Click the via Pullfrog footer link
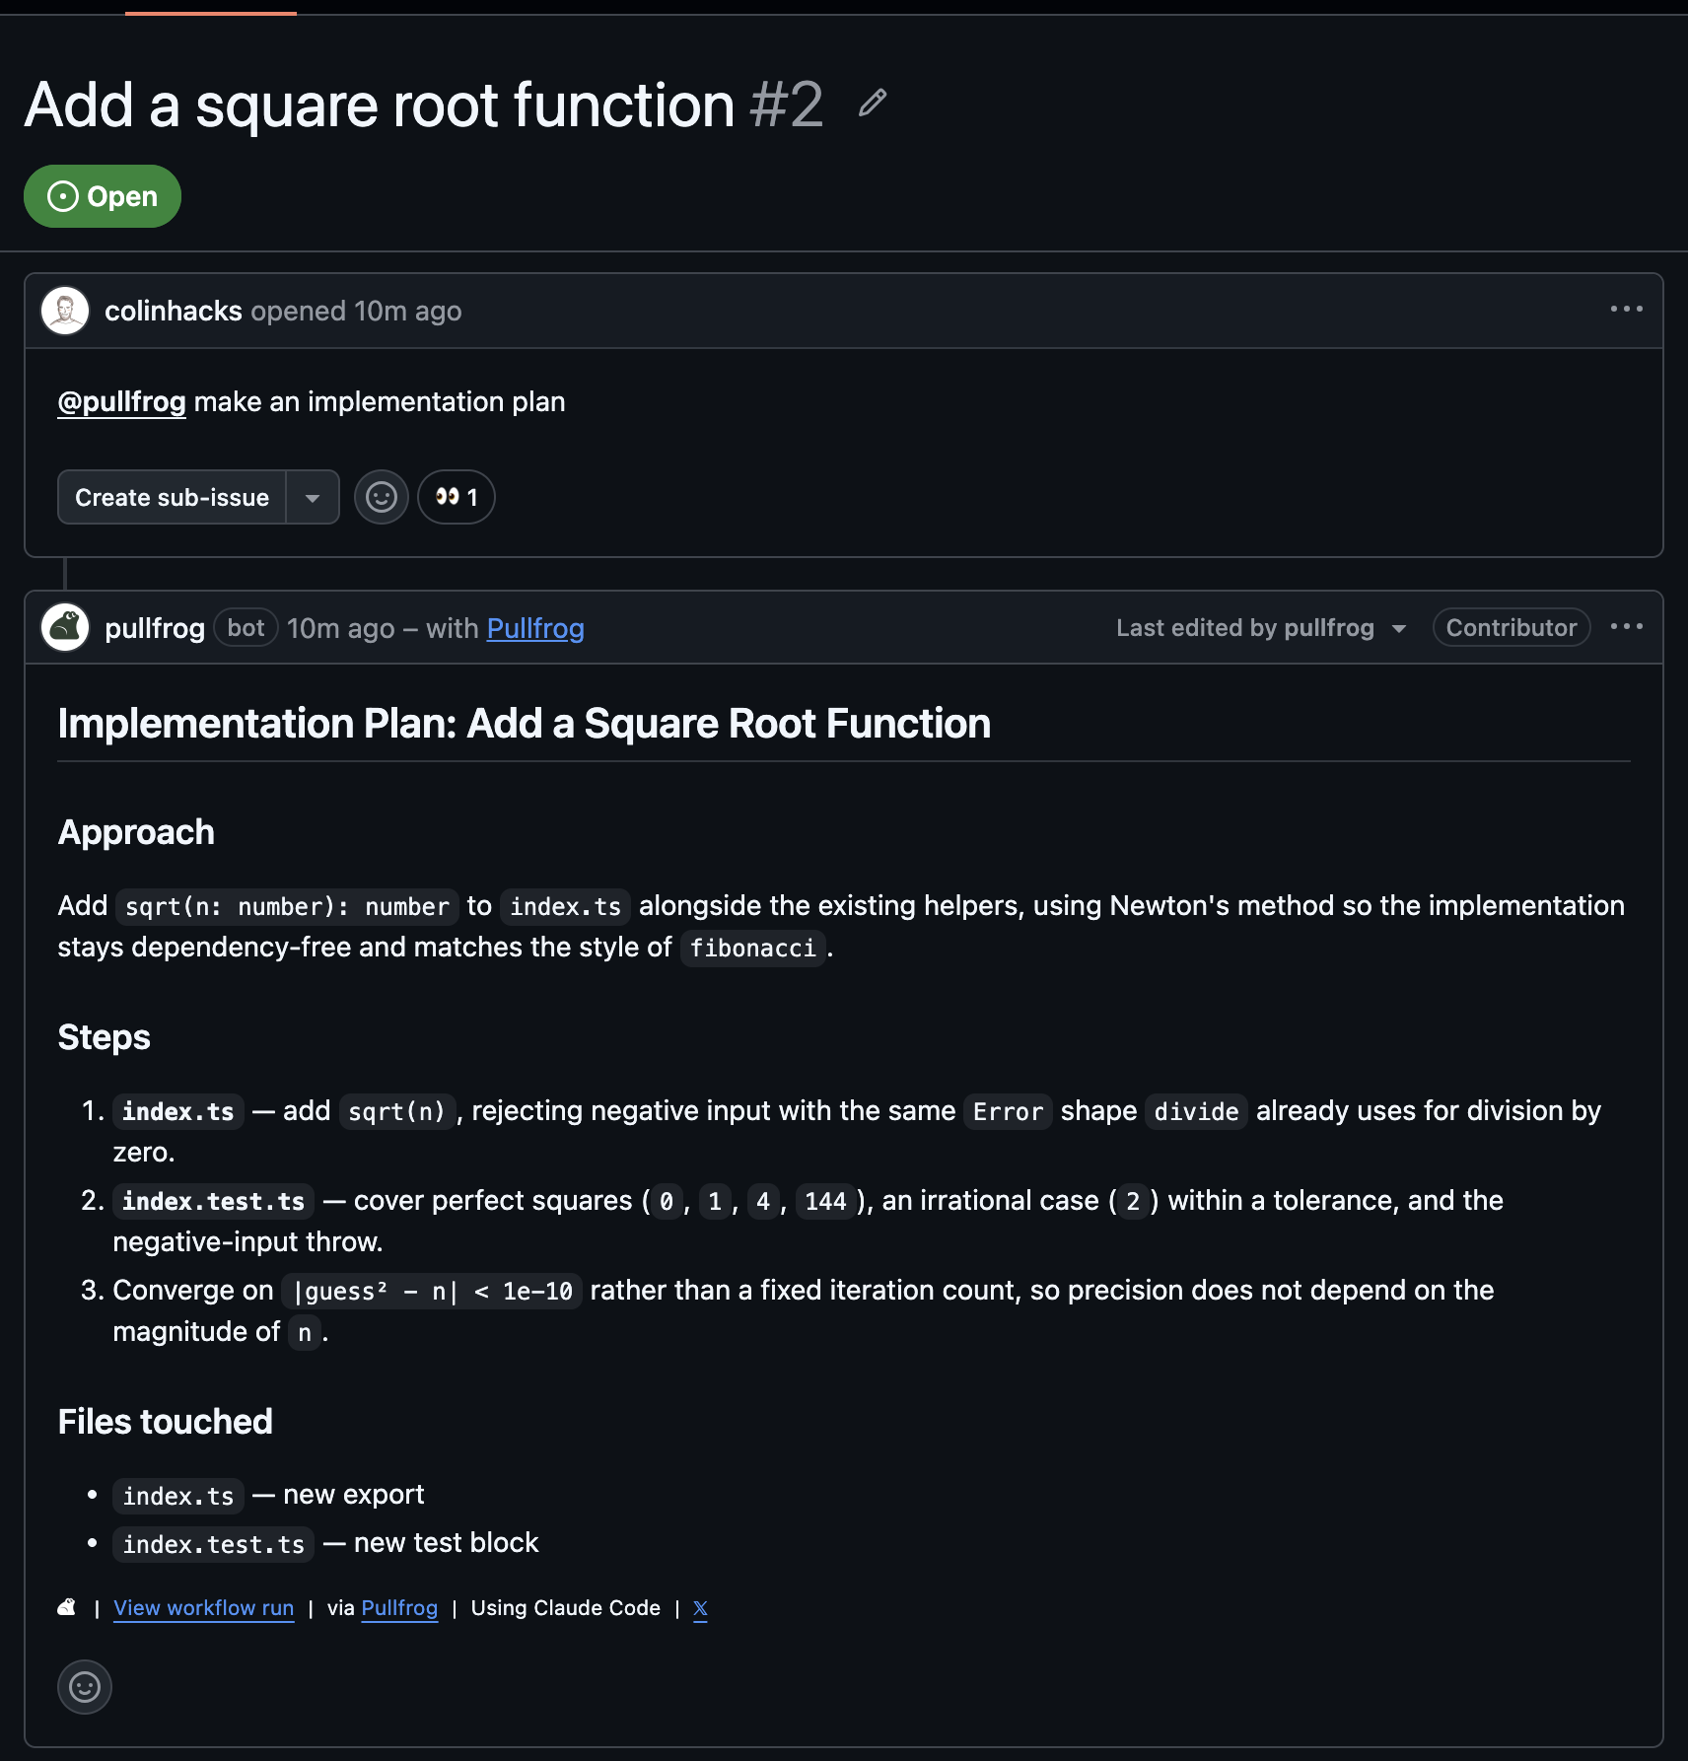Viewport: 1688px width, 1761px height. tap(399, 1608)
